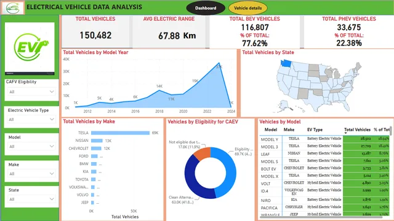Viewport: 394px width, 221px height.
Task: Select the orange Not eligible donut segment
Action: point(203,153)
